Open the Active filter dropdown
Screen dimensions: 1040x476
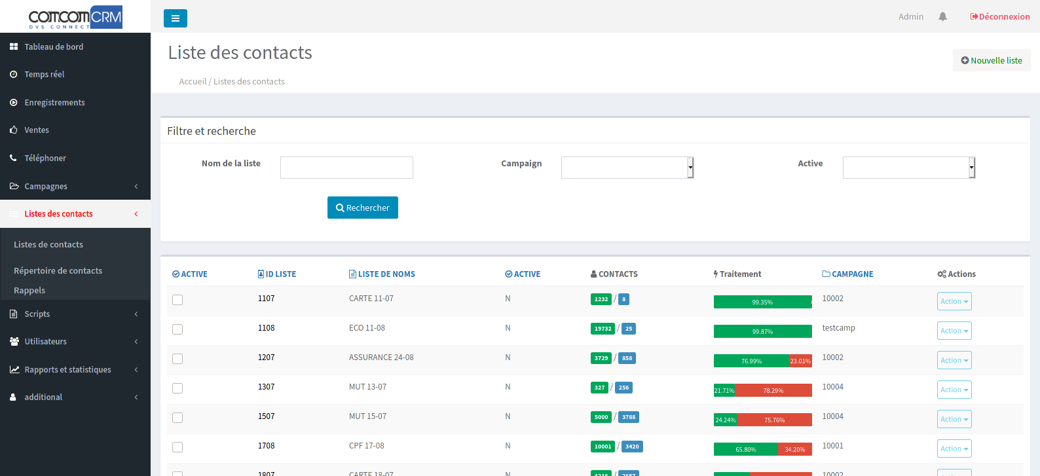pos(908,168)
